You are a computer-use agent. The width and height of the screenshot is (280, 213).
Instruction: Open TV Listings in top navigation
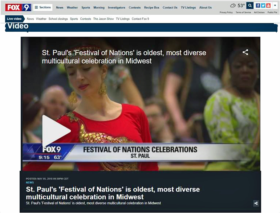click(188, 8)
